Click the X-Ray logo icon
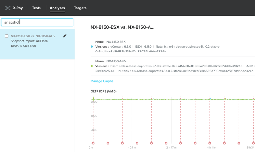This screenshot has height=152, width=255. [x=8, y=8]
